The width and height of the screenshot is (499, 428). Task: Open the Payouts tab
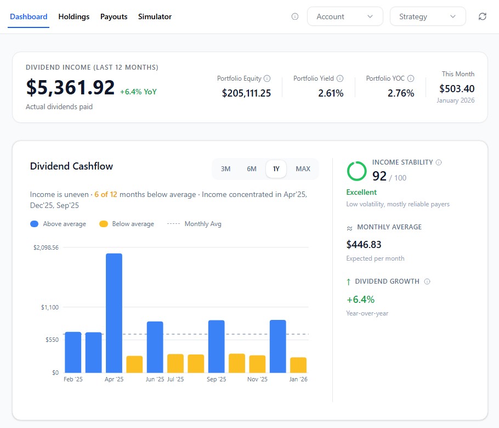pos(114,16)
